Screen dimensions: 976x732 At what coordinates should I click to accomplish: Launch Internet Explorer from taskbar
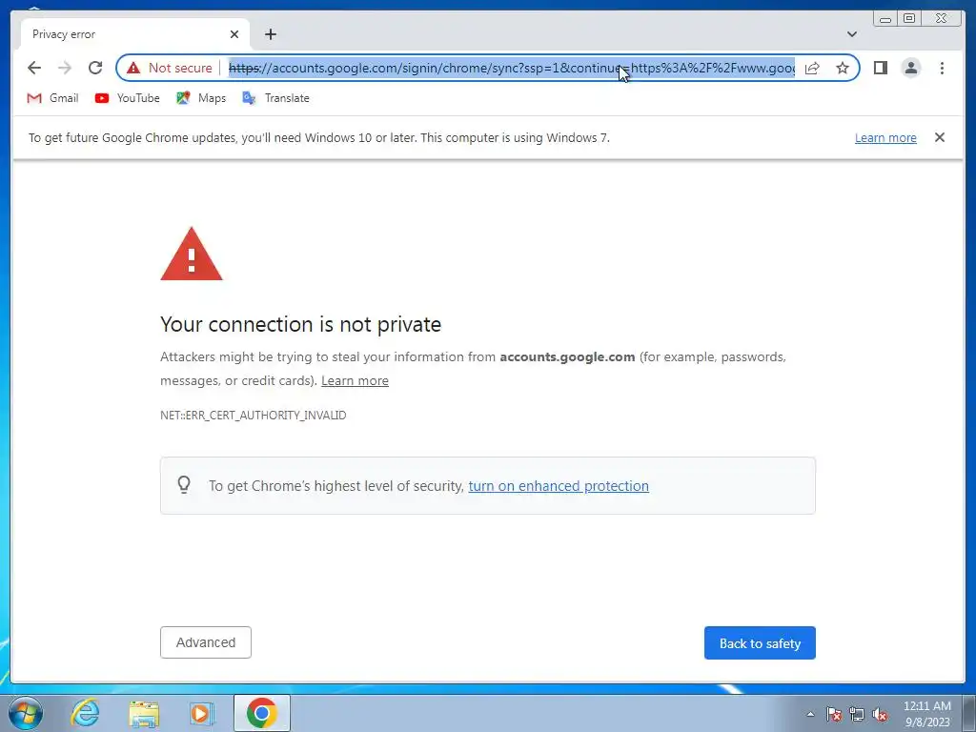coord(85,713)
